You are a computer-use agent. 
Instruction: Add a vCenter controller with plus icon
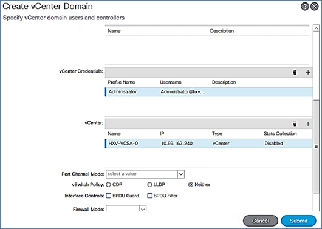pos(307,124)
